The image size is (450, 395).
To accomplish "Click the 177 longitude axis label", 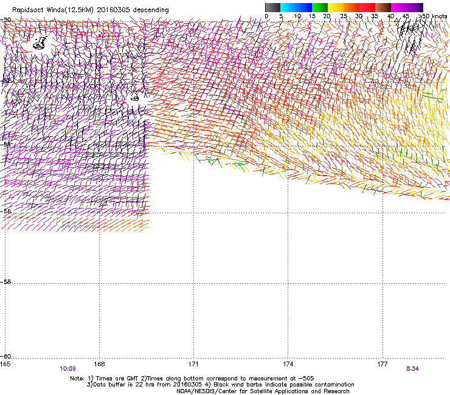I will [x=382, y=364].
